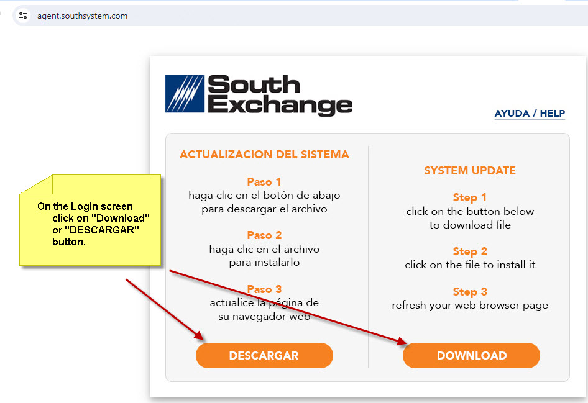The height and width of the screenshot is (403, 588).
Task: Click the red arrowhead pointing to DOWNLOAD
Action: point(403,340)
